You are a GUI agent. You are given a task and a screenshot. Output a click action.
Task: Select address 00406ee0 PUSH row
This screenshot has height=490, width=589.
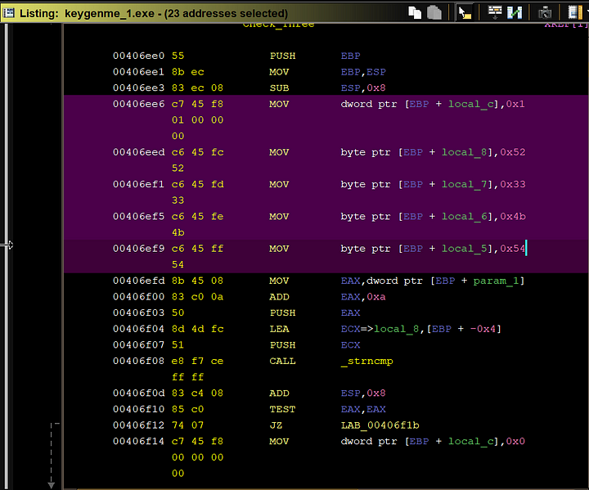tap(138, 56)
